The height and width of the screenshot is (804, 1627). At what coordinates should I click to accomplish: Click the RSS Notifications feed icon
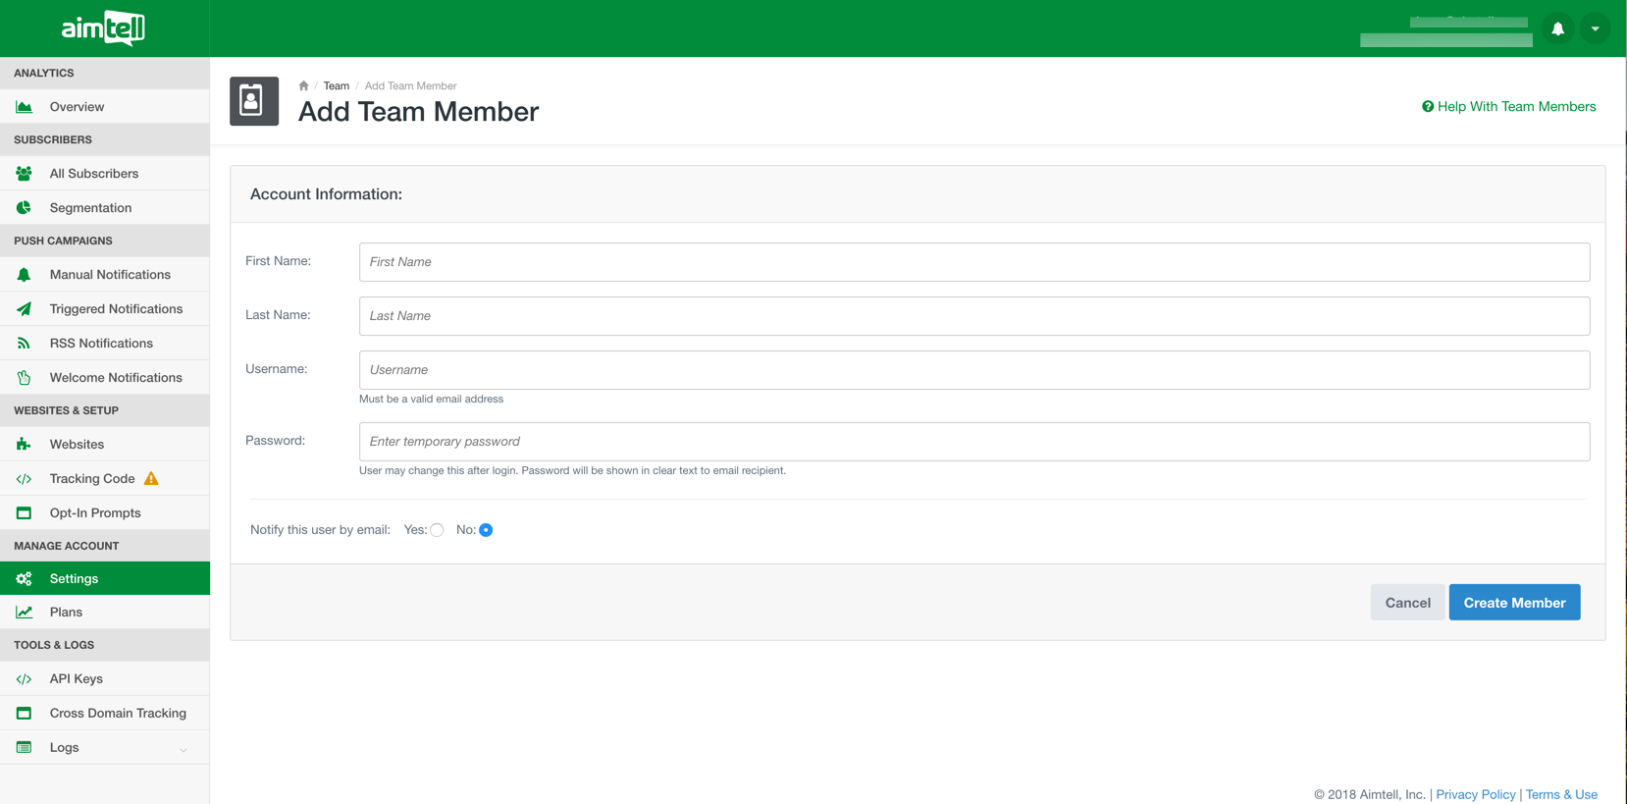(25, 344)
